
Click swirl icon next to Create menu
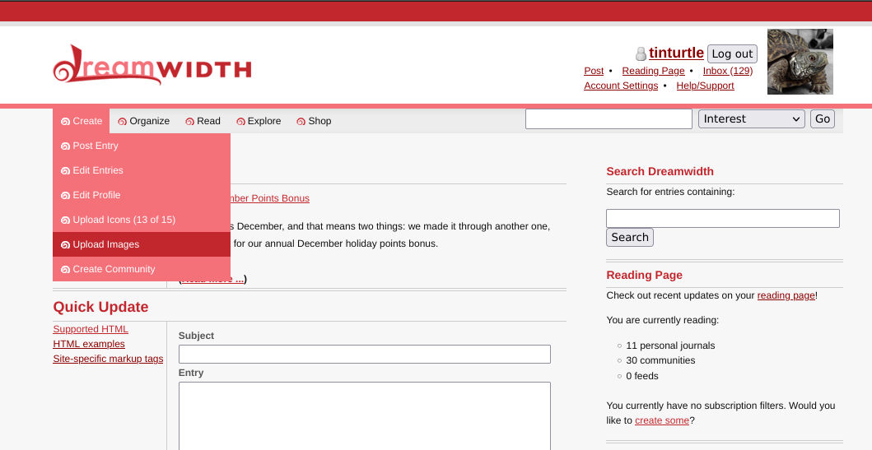point(66,122)
